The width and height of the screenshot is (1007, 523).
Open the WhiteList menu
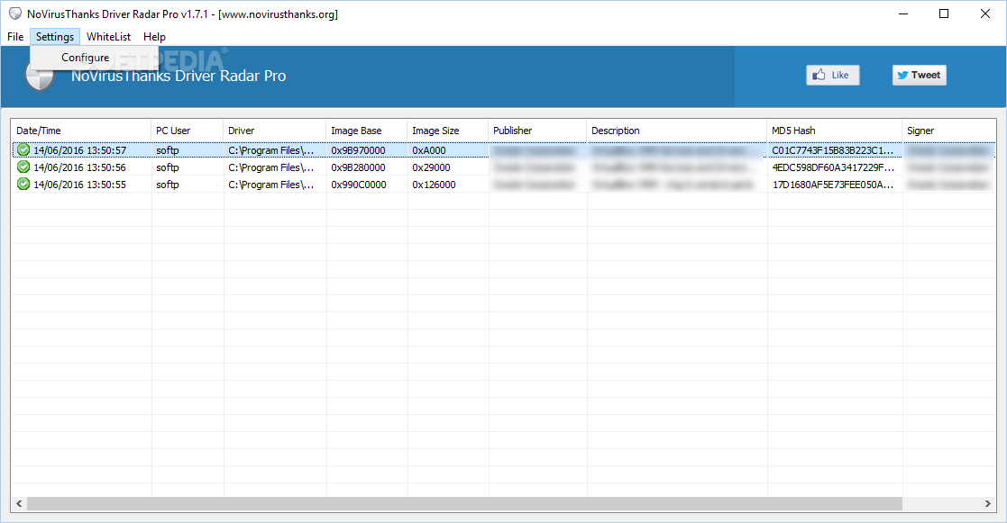pos(108,37)
